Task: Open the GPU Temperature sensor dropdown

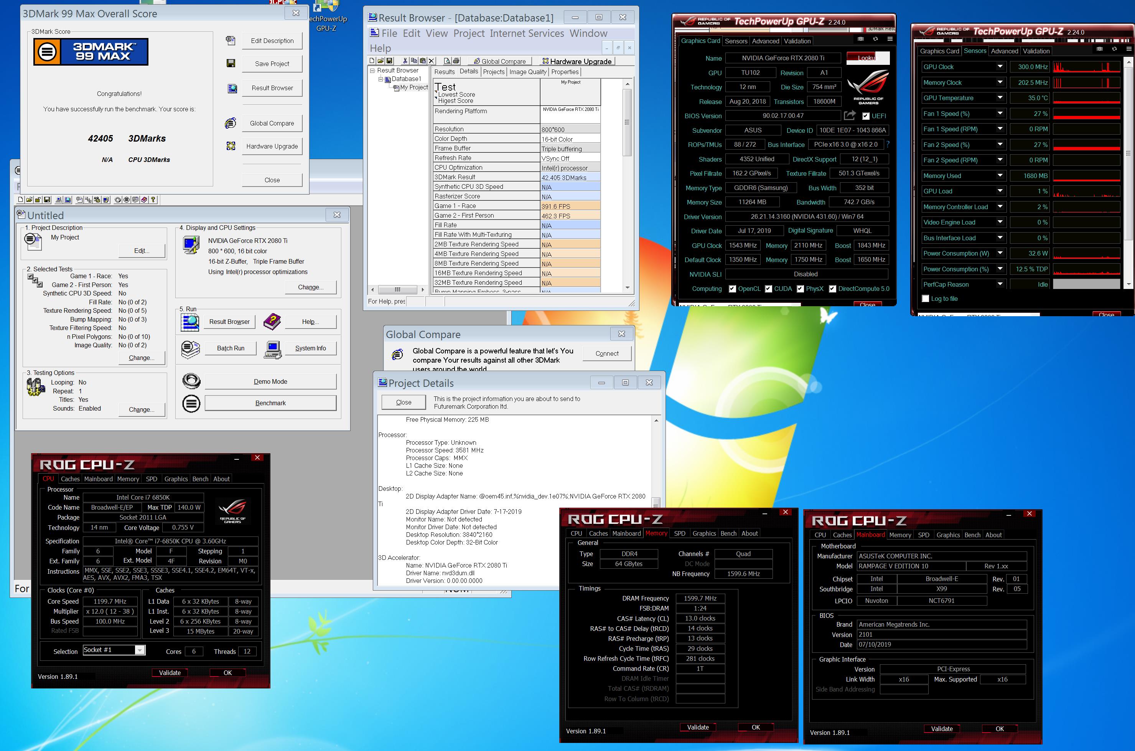Action: click(1000, 98)
